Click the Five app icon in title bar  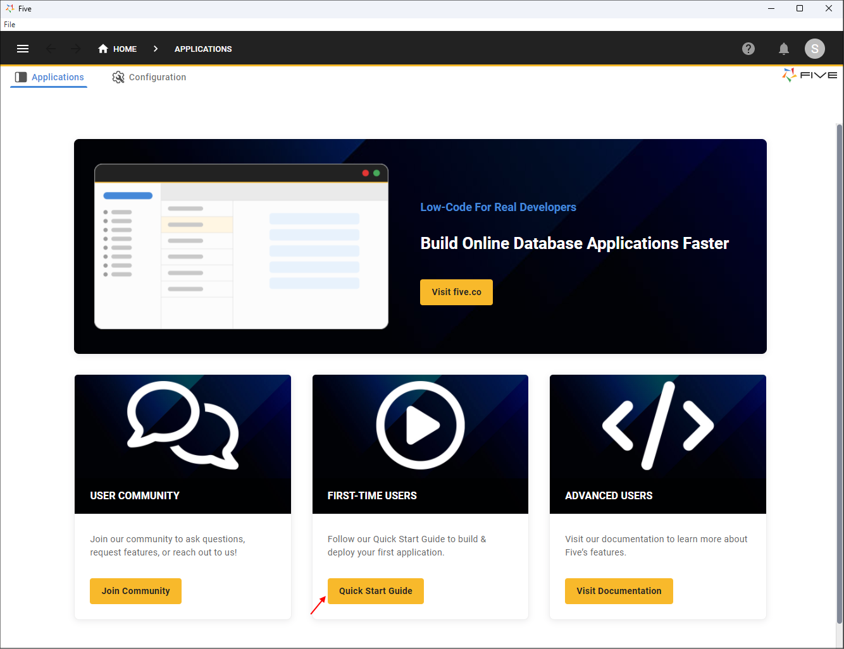9,8
